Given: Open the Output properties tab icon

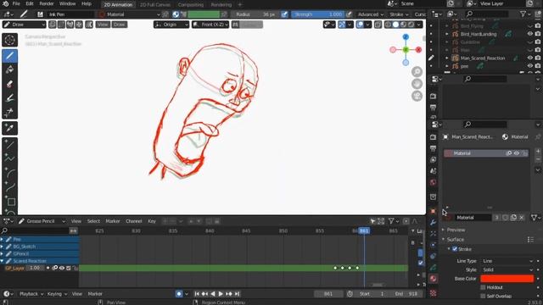Looking at the screenshot, I should [x=433, y=148].
